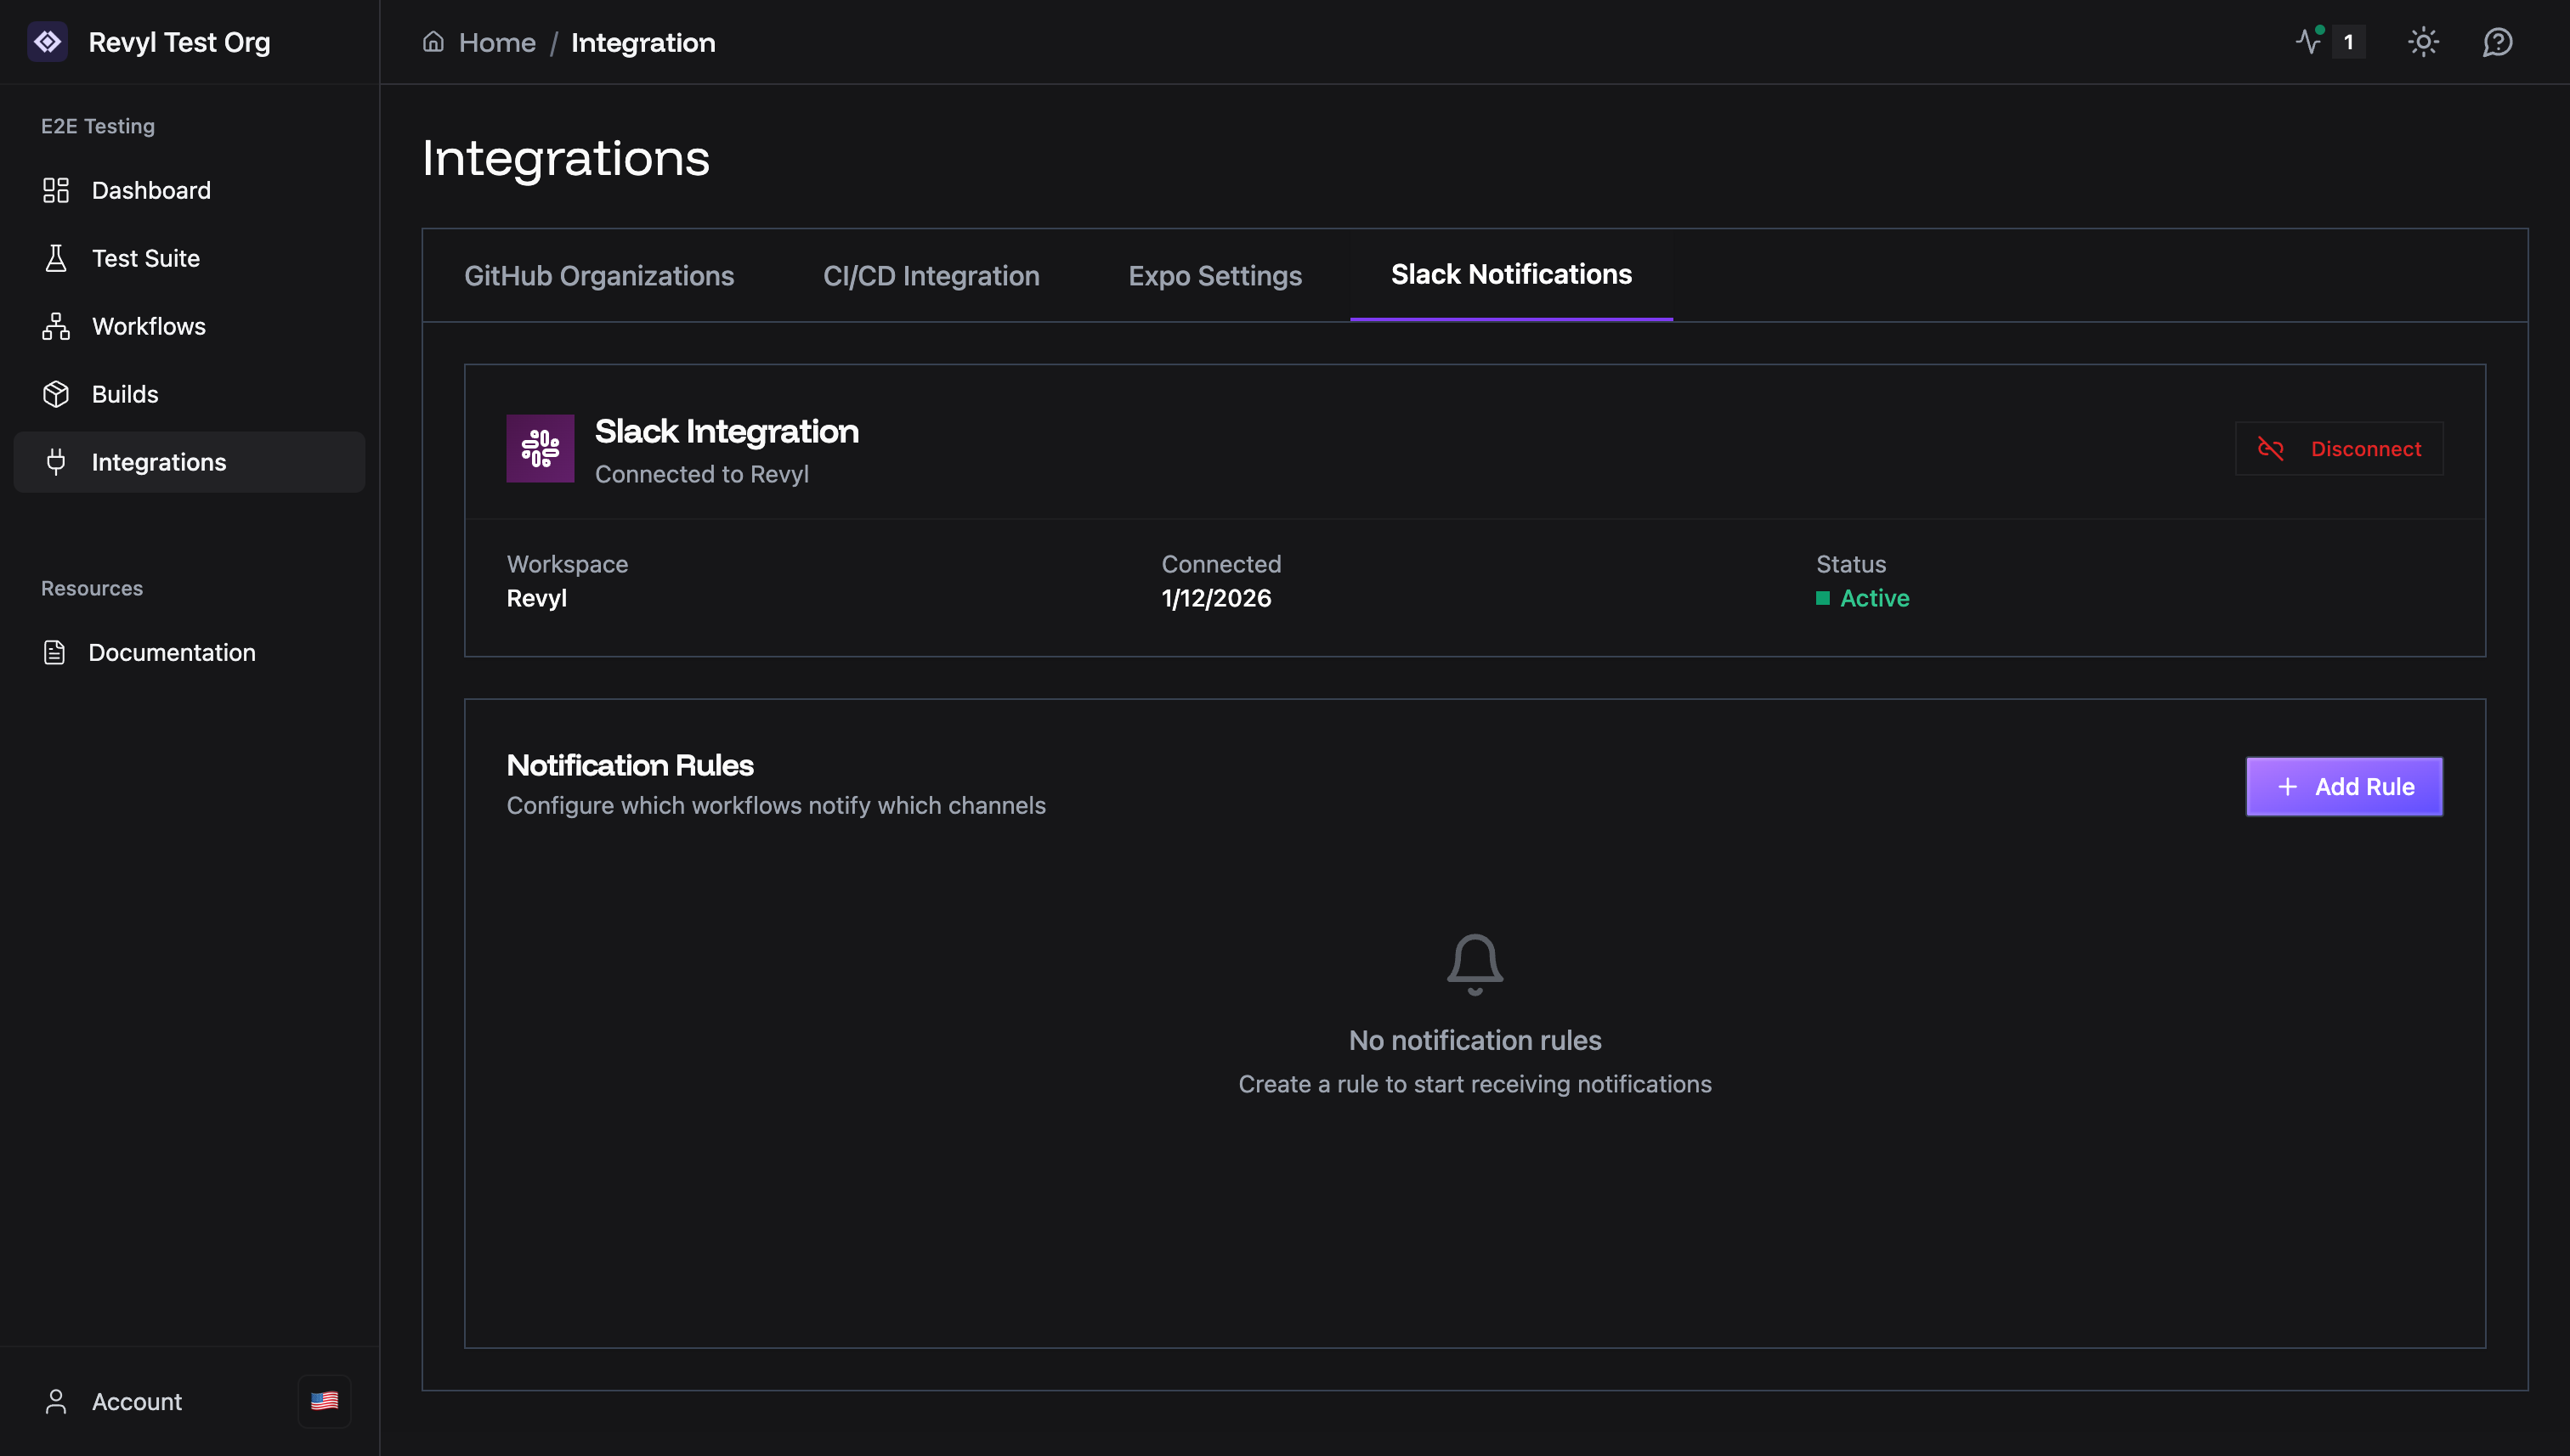Screen dimensions: 2570x1456
Task: Add a new notification rule
Action: pyautogui.click(x=2344, y=787)
